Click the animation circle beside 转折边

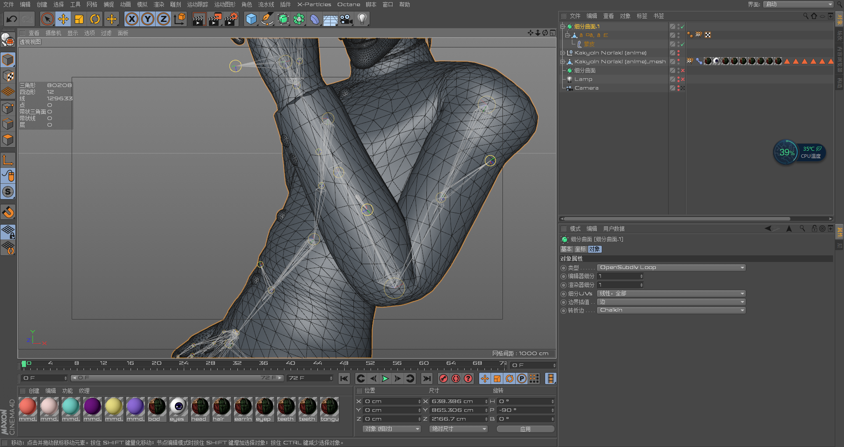pos(564,310)
